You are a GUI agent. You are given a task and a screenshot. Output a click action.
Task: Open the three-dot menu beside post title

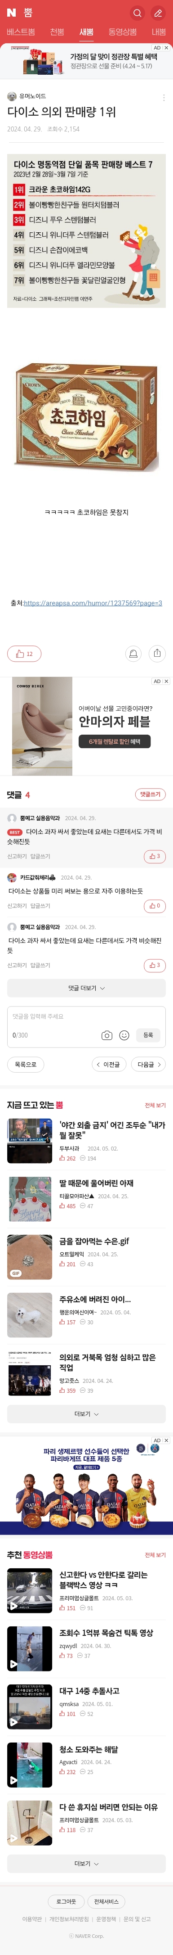coord(163,98)
